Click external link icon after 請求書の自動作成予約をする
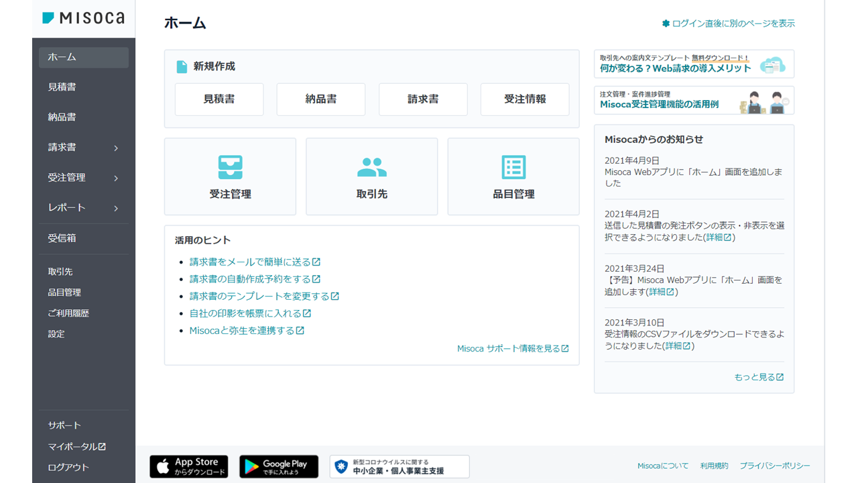 (x=316, y=279)
